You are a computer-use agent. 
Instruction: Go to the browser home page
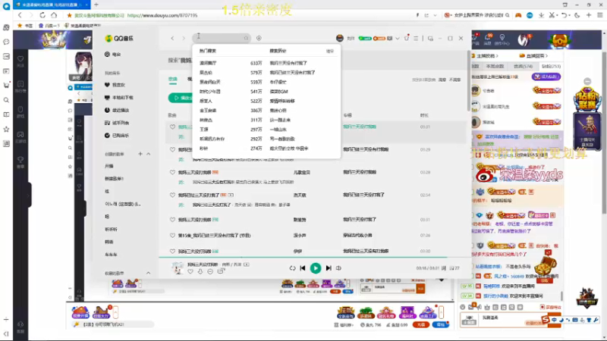(54, 15)
